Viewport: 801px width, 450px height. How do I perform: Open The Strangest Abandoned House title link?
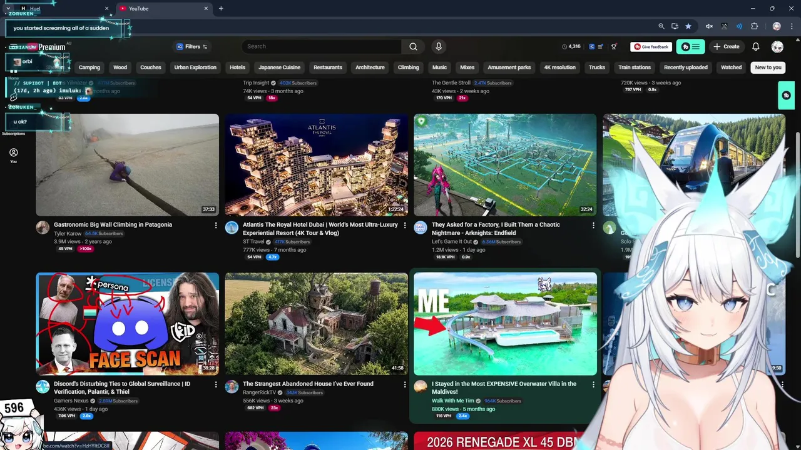point(308,384)
